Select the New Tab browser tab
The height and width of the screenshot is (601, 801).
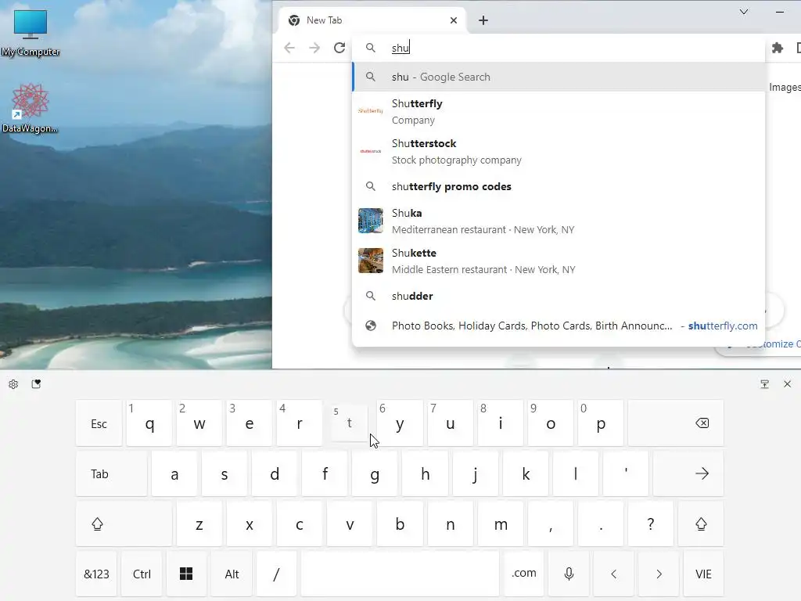(x=373, y=20)
